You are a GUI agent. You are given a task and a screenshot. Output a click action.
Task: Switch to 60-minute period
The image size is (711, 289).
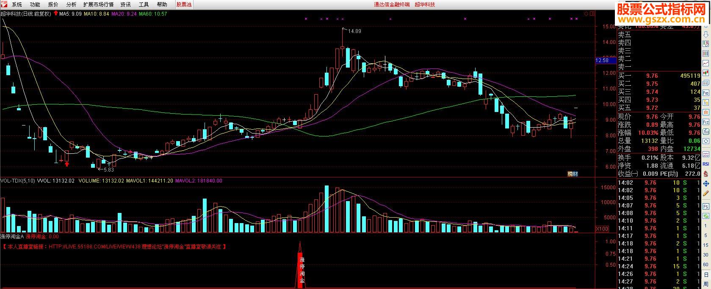[706, 264]
